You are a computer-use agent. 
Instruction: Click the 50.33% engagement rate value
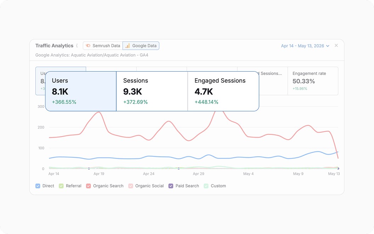(304, 82)
